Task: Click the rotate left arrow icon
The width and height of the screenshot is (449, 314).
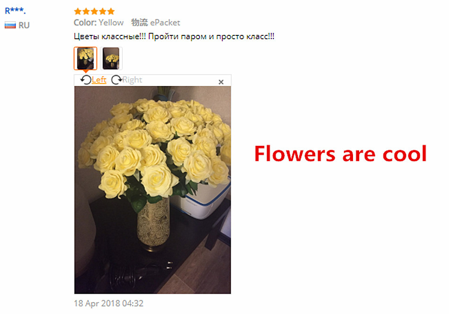Action: (x=86, y=80)
